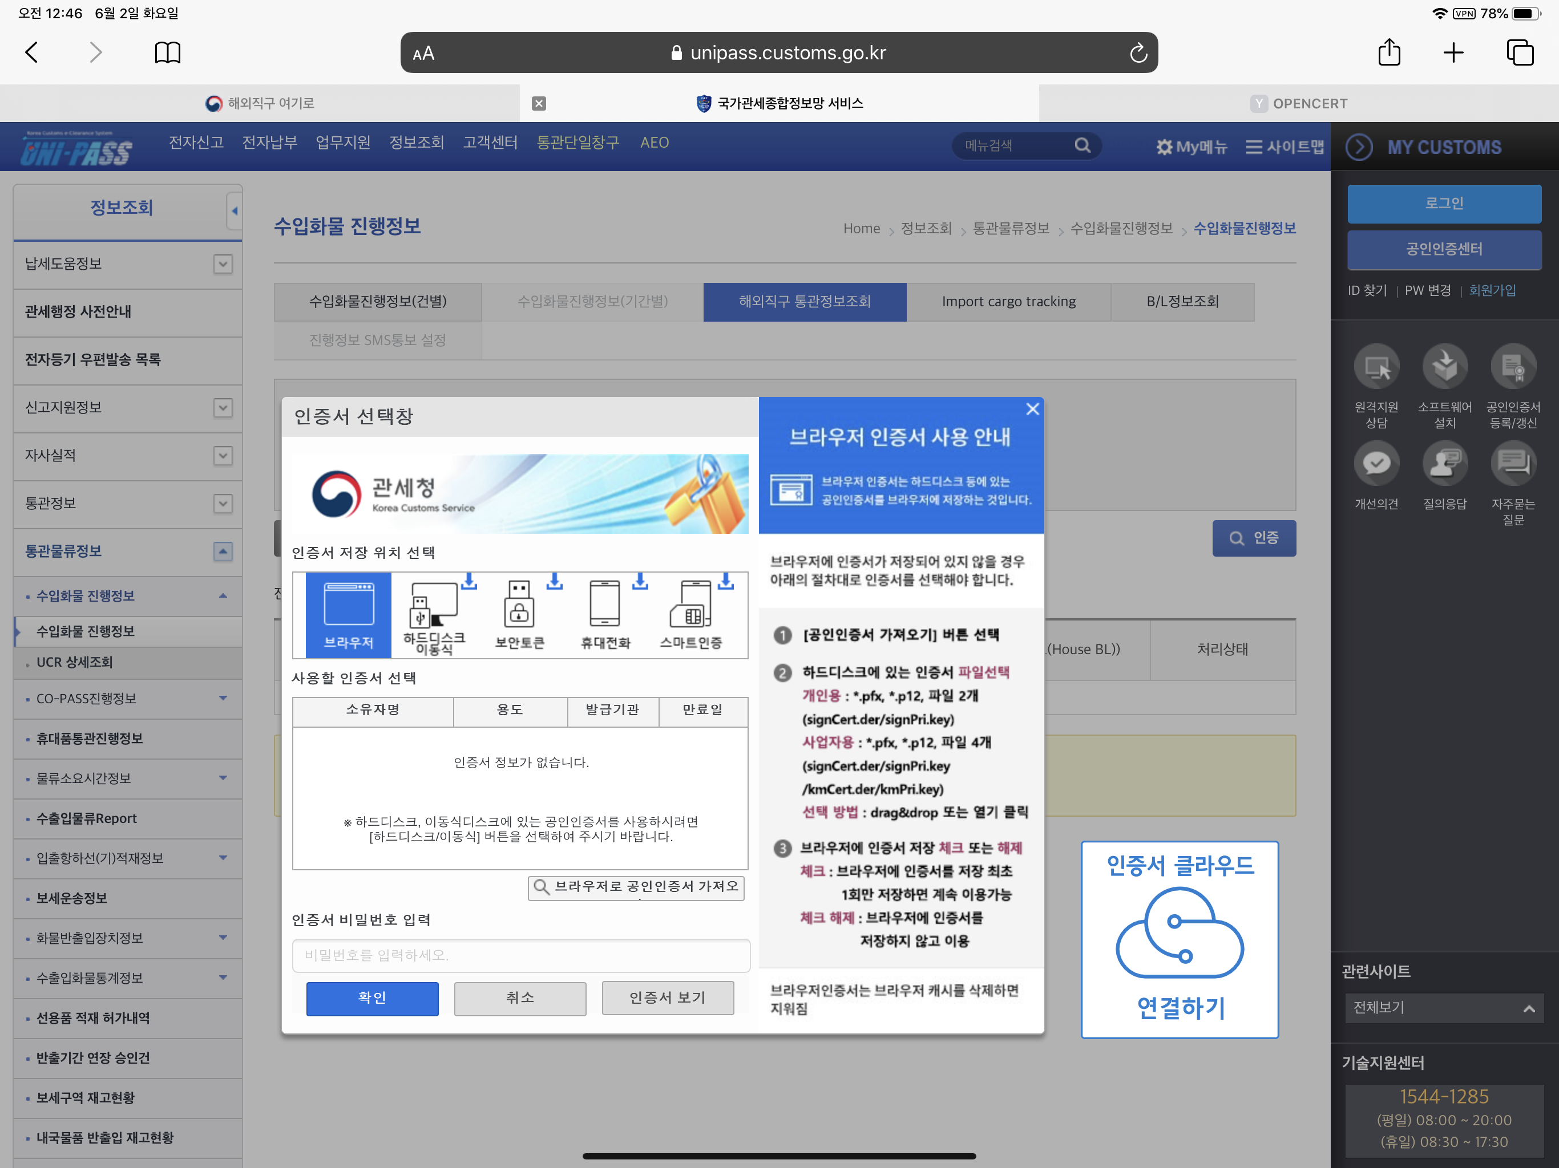The width and height of the screenshot is (1559, 1168).
Task: Open the 관련사이트 전체보기 dropdown
Action: (1443, 1007)
